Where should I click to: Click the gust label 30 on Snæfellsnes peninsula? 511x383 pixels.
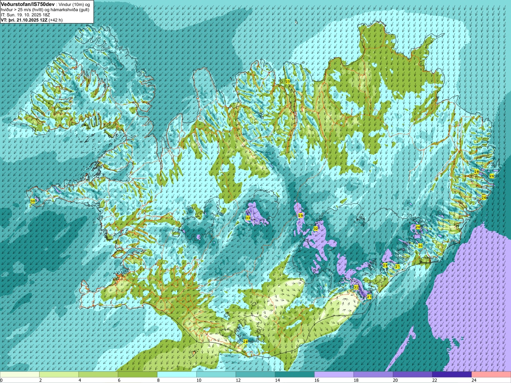coord(33,201)
